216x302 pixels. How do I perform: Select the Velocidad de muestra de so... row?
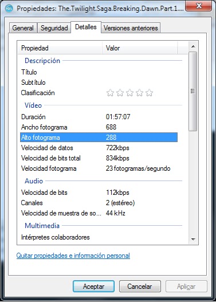99,213
